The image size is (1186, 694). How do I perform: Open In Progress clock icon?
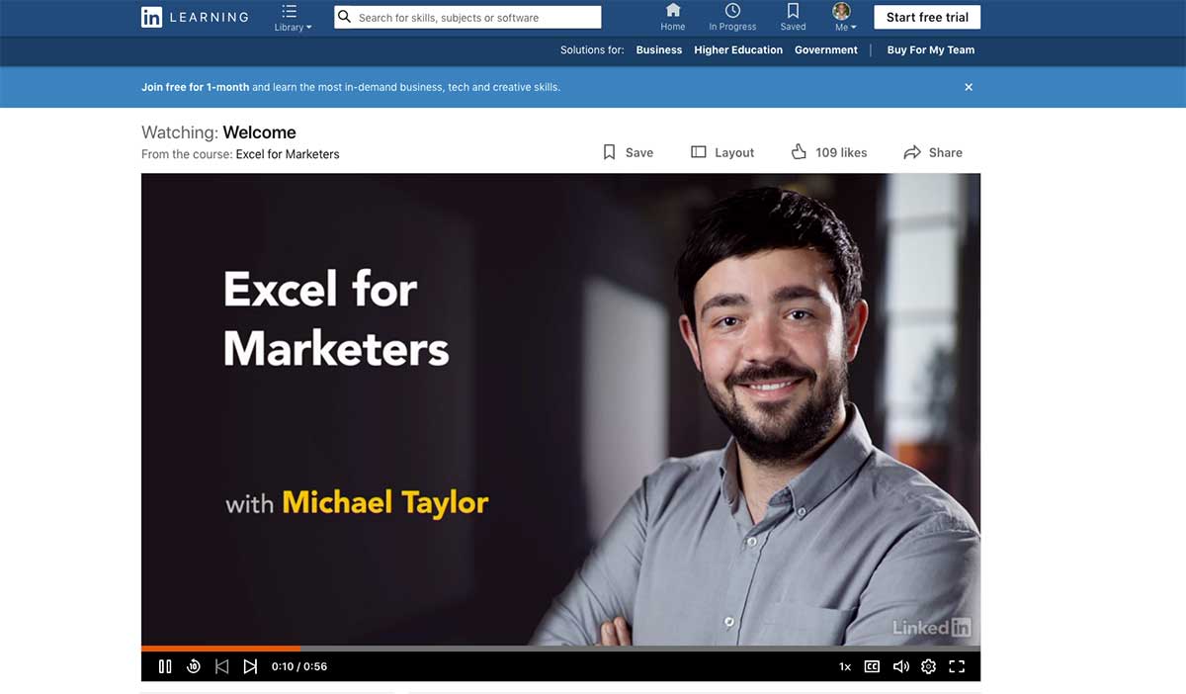[x=732, y=17]
